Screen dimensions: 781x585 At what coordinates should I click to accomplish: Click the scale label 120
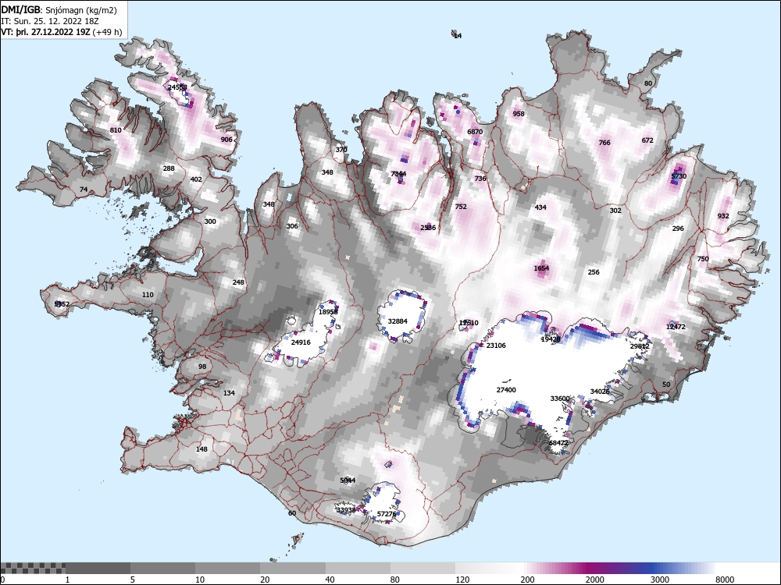(462, 580)
